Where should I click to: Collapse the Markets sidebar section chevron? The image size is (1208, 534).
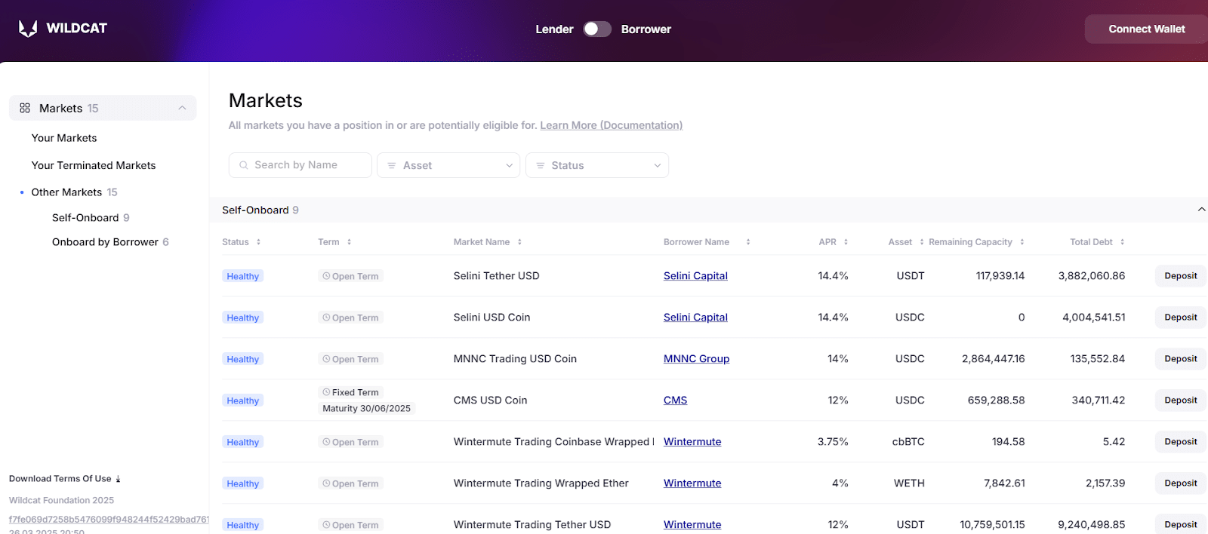pyautogui.click(x=182, y=108)
